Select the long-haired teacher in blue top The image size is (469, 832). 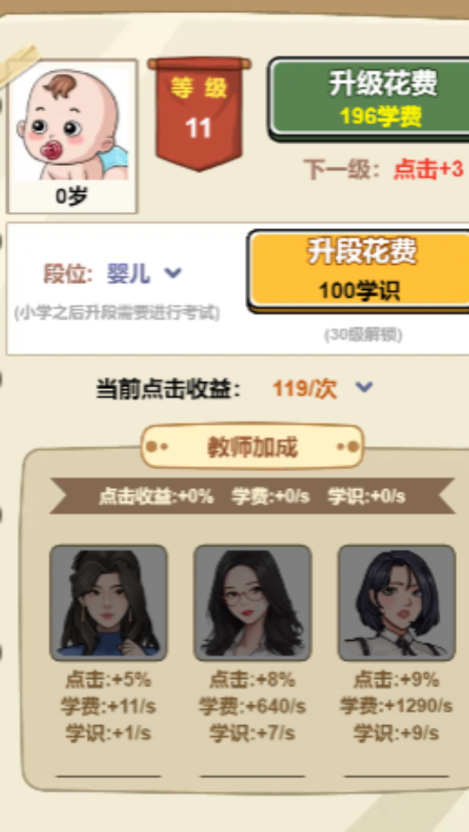109,603
